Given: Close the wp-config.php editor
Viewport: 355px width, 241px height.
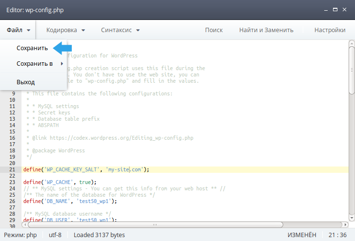Looking at the screenshot, I should coord(345,9).
